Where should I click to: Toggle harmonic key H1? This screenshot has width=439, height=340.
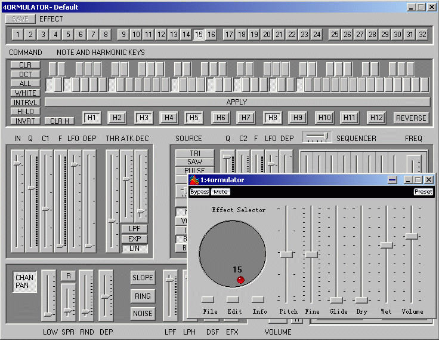point(92,118)
